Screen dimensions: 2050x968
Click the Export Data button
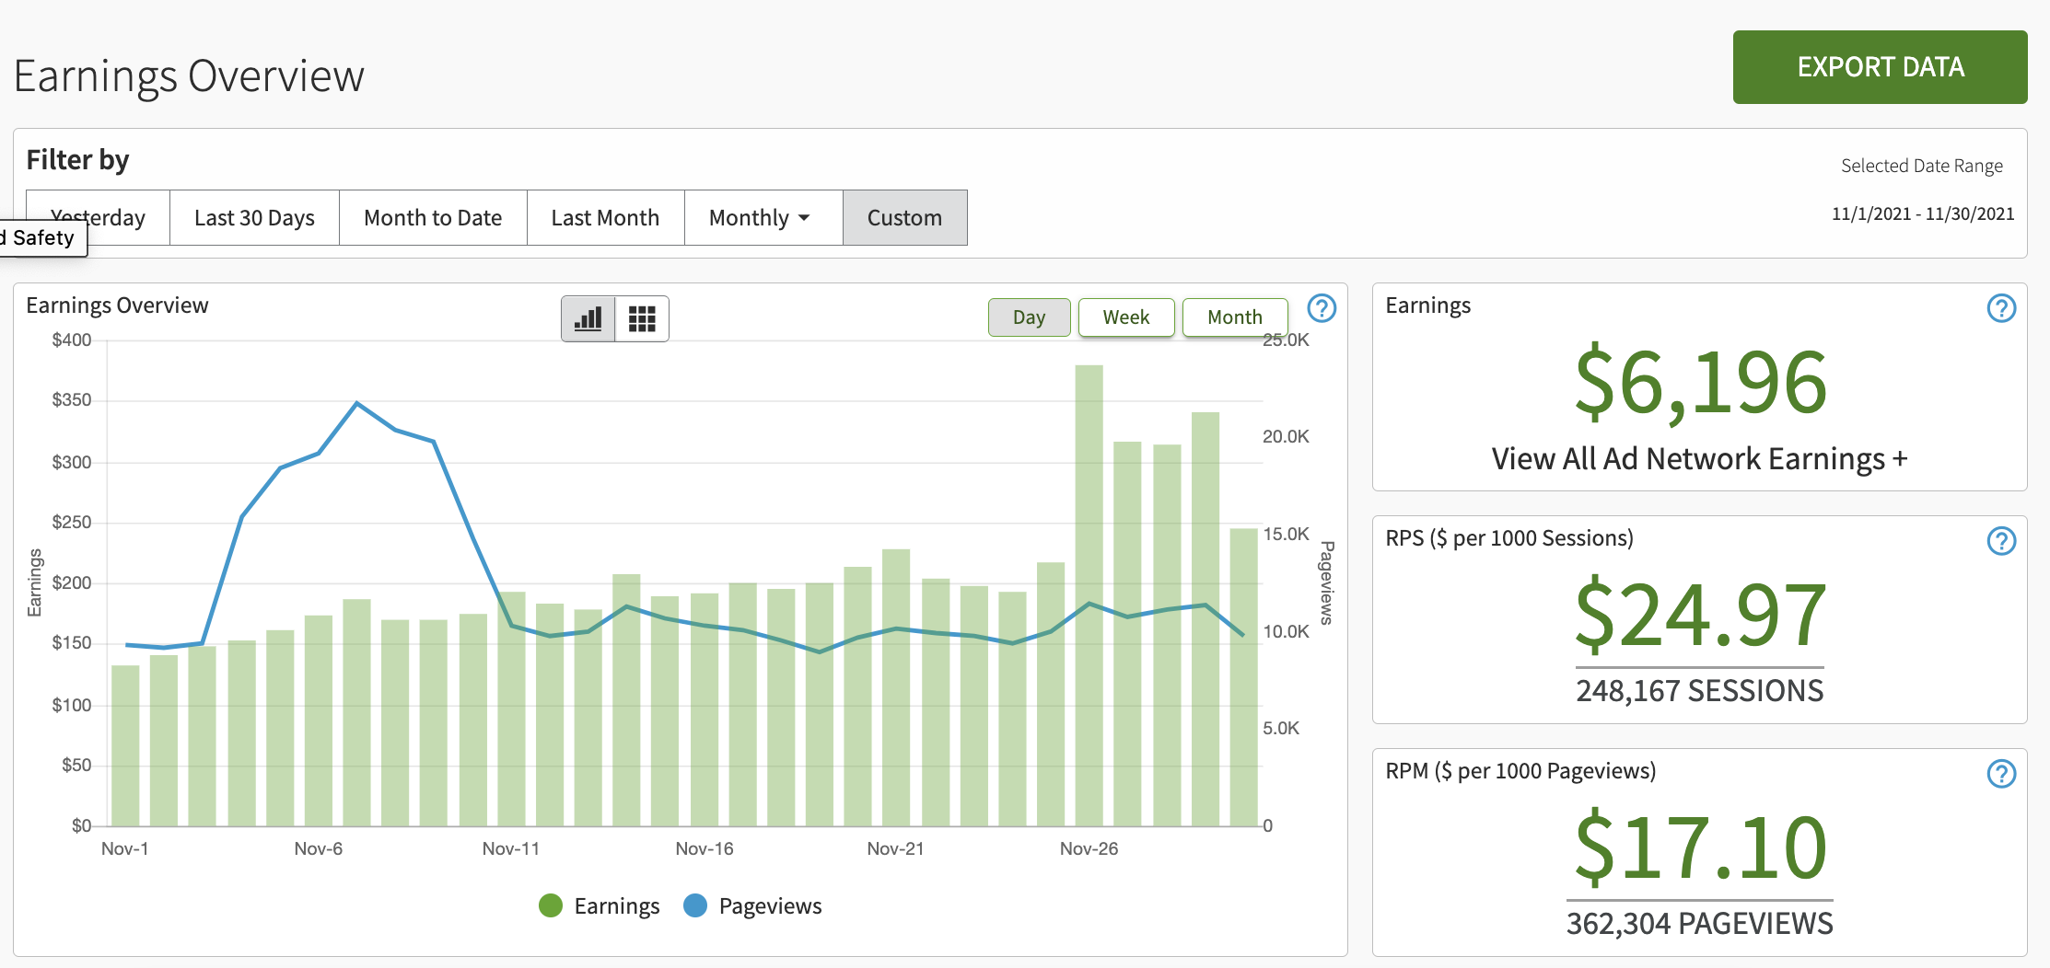pyautogui.click(x=1880, y=67)
